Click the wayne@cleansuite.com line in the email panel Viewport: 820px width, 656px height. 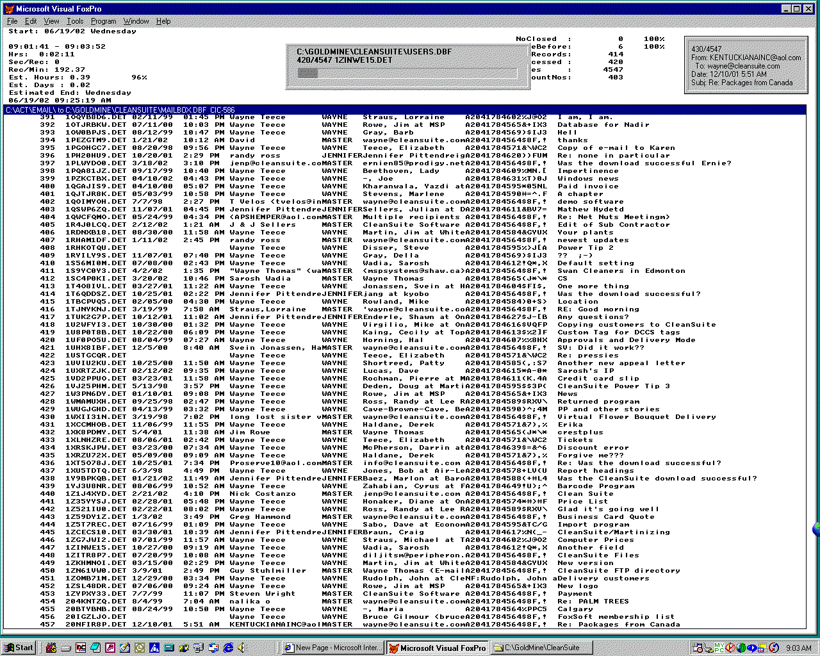[737, 66]
